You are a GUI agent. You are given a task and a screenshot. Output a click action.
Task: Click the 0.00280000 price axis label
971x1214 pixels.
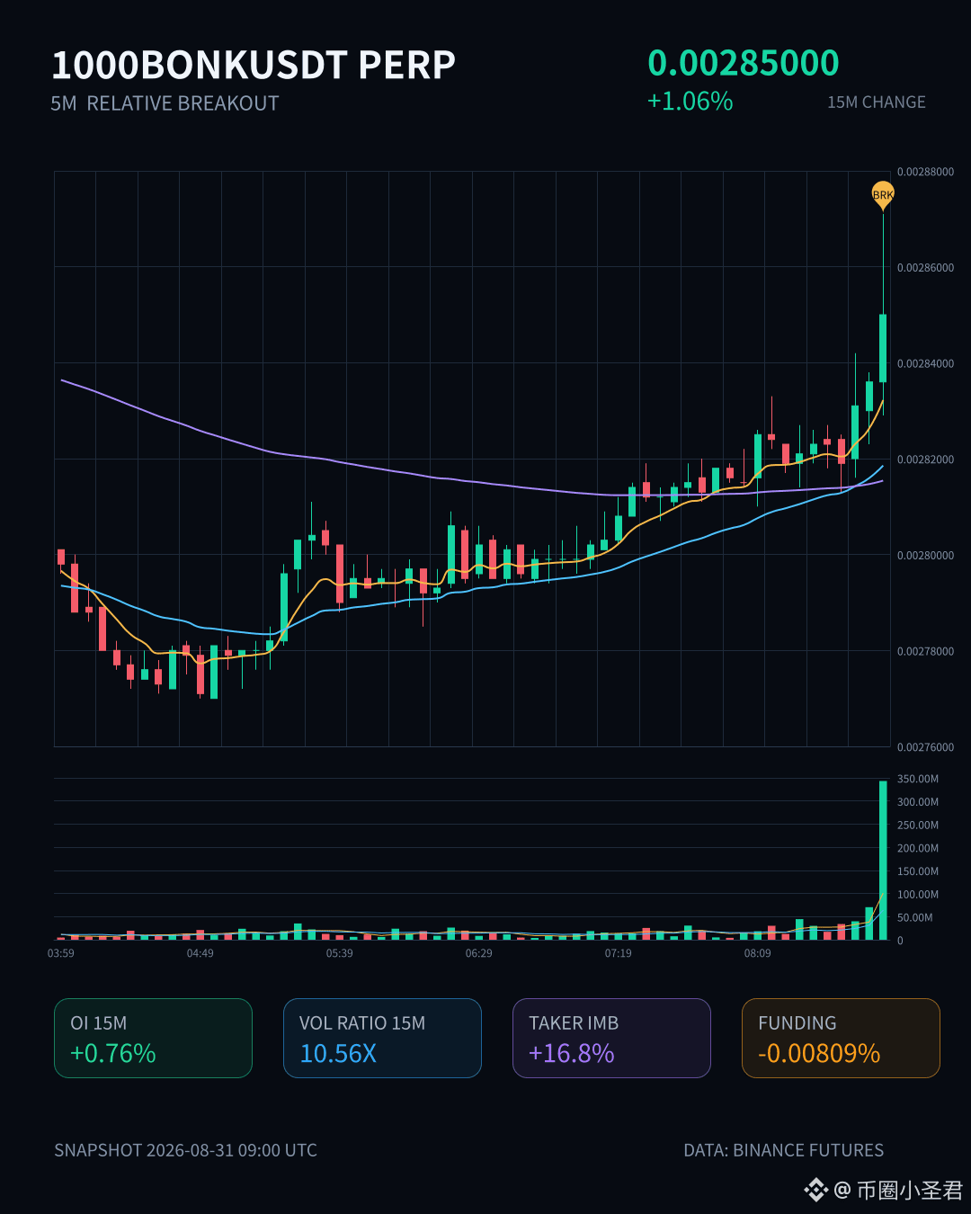coord(925,556)
